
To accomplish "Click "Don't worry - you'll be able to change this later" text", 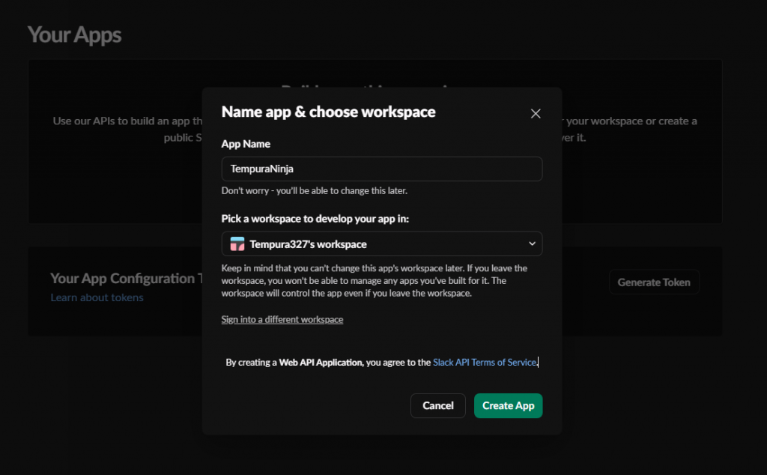I will point(314,191).
